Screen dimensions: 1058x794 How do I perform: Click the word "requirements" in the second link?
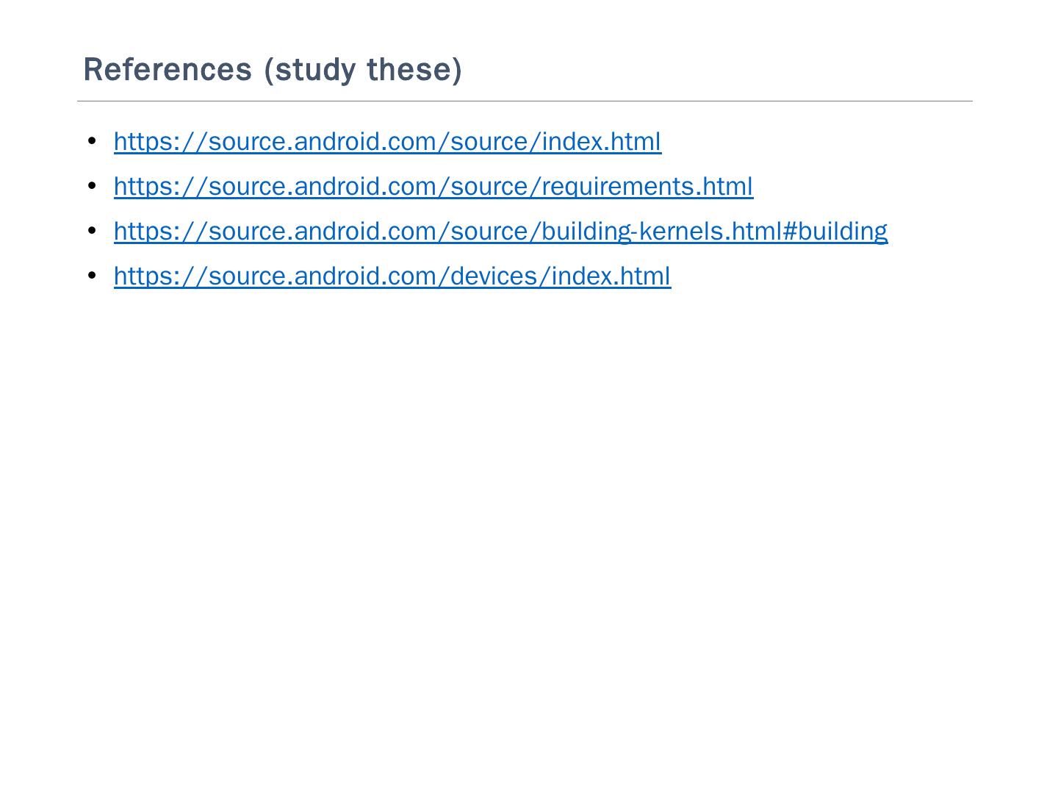click(617, 187)
